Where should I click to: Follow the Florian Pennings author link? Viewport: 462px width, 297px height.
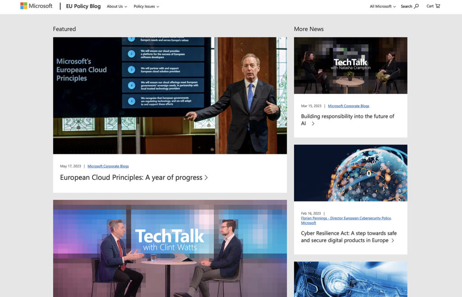[346, 220]
